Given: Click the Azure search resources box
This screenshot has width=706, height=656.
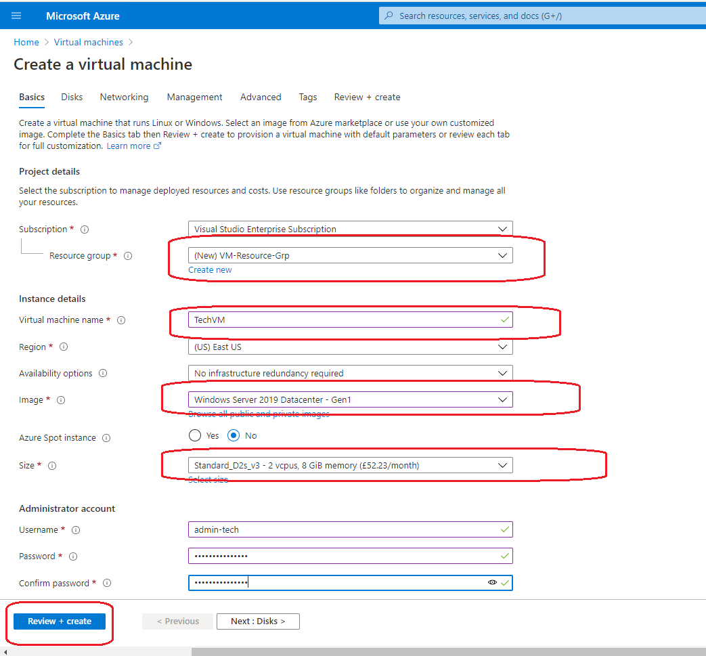Looking at the screenshot, I should [543, 16].
